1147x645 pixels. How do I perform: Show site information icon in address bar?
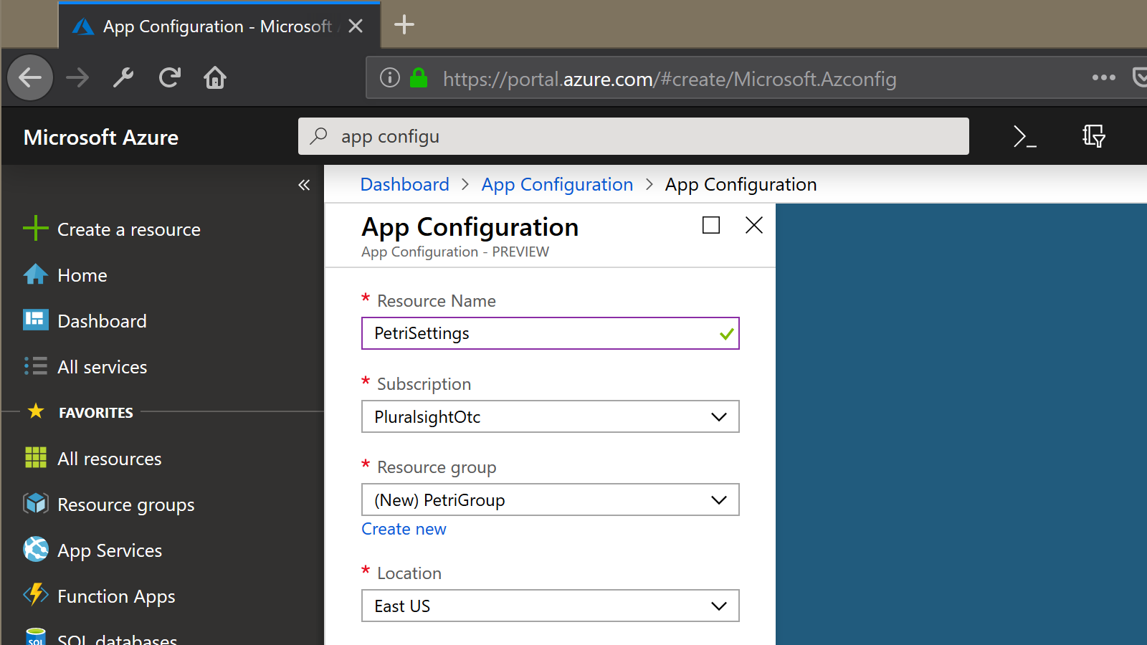click(x=390, y=77)
